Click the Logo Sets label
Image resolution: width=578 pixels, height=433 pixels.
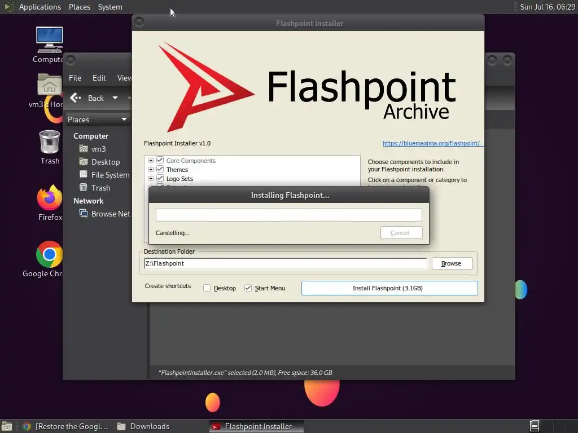point(179,179)
